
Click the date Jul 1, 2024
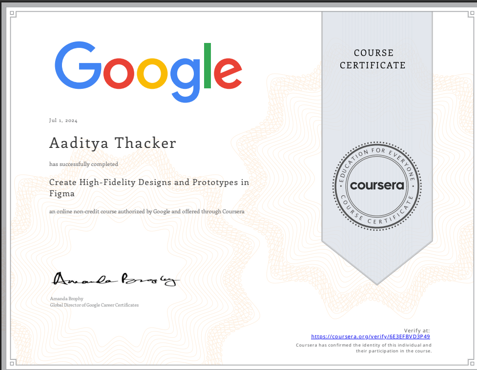(x=63, y=121)
